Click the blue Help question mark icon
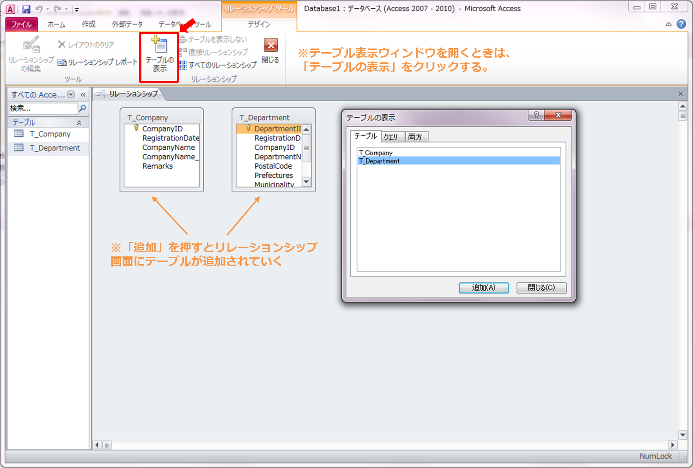 click(681, 24)
